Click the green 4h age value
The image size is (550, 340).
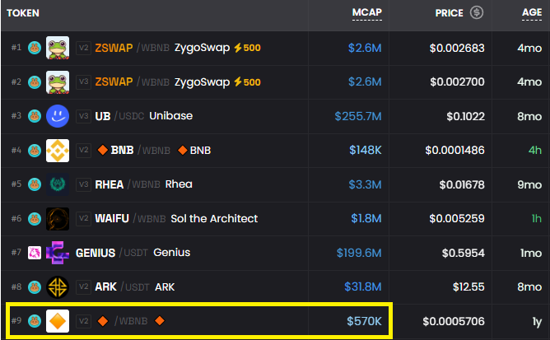[x=535, y=151]
